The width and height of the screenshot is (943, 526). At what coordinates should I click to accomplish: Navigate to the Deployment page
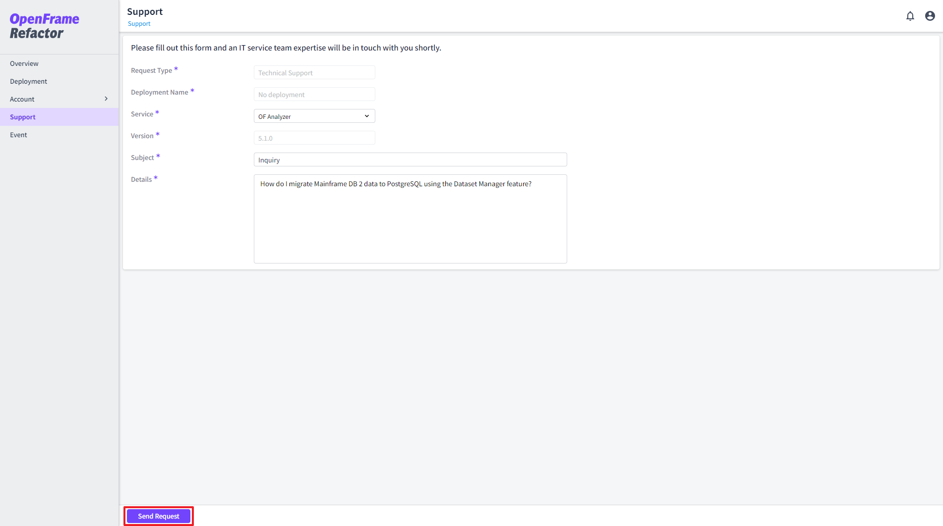(28, 81)
